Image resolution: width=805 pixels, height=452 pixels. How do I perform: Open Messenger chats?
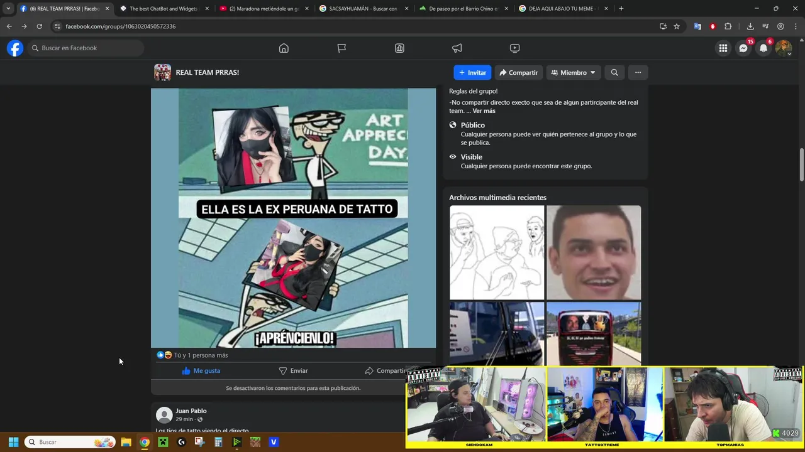[x=743, y=48]
